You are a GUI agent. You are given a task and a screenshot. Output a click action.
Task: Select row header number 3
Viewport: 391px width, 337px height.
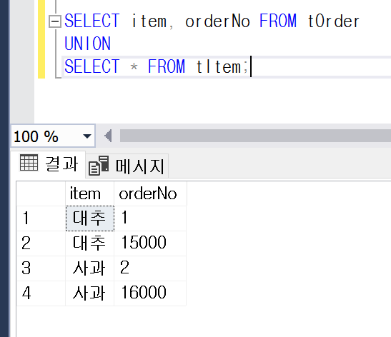(x=41, y=268)
